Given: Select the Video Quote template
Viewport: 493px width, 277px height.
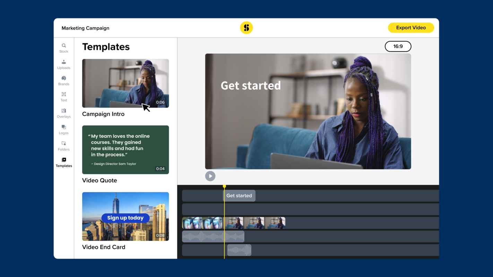Looking at the screenshot, I should (x=126, y=150).
